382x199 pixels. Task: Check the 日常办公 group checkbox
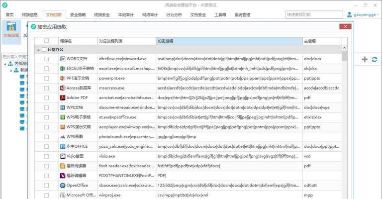click(x=44, y=49)
